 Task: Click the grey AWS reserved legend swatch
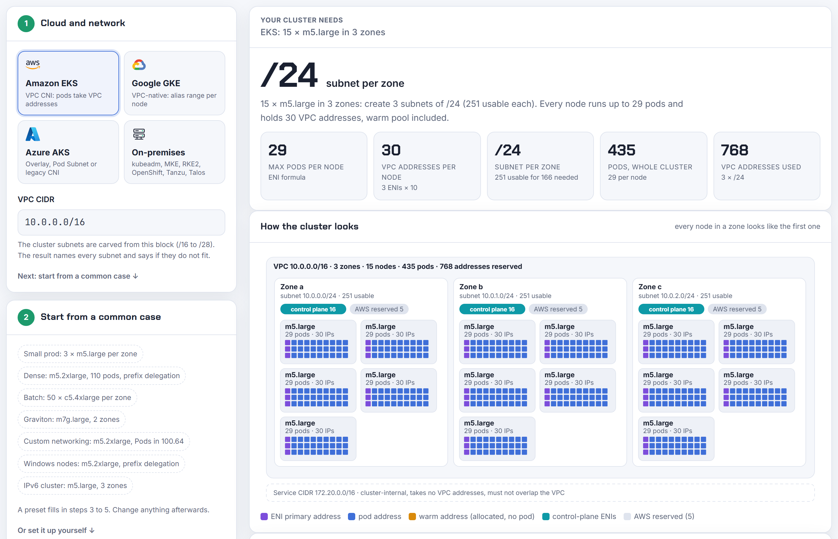pos(627,517)
